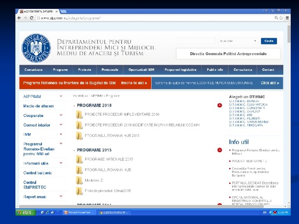The image size is (299, 224).
Task: Switch to AGENTIA PENTRU taskbar item
Action: [114, 212]
